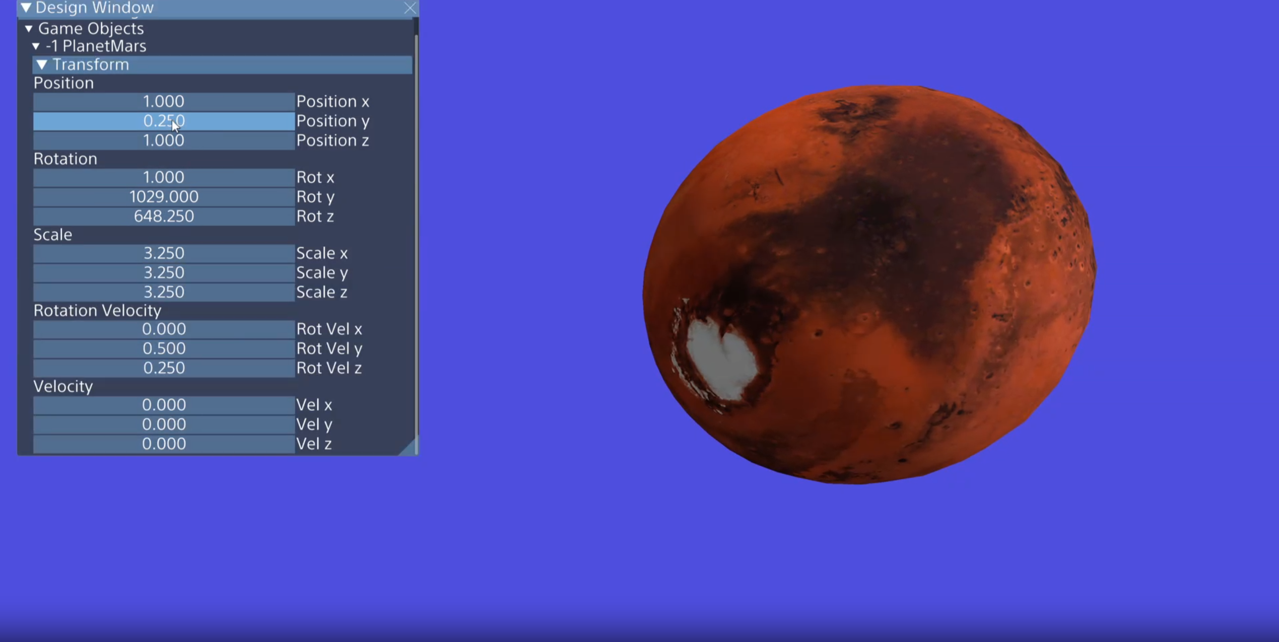Image resolution: width=1279 pixels, height=642 pixels.
Task: Click the Rot Vel x field showing 0.000
Action: pyautogui.click(x=163, y=329)
